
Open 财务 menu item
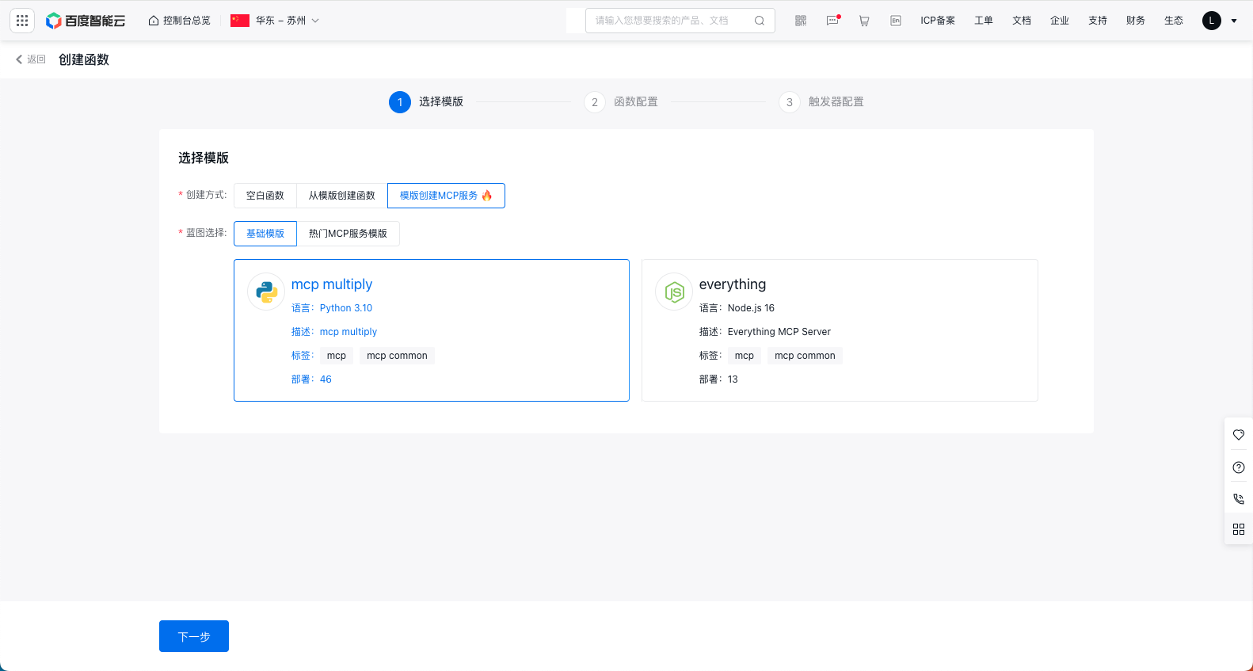(x=1136, y=21)
